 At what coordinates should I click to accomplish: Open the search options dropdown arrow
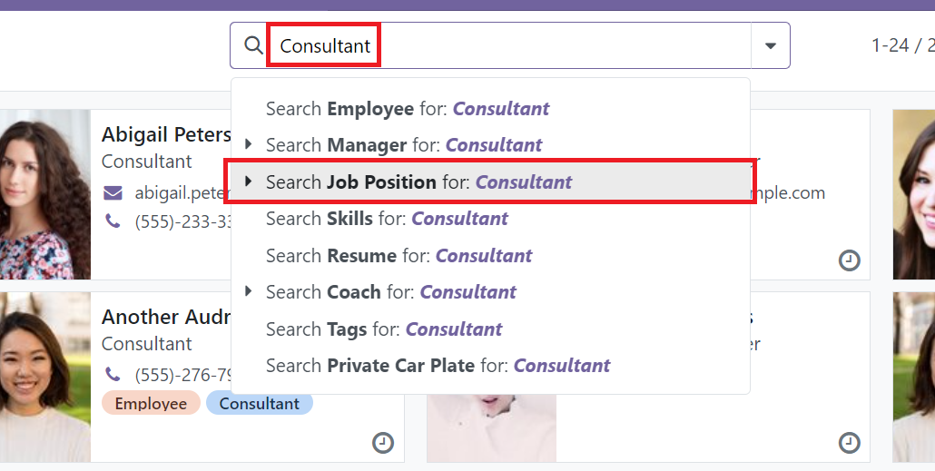click(x=771, y=45)
